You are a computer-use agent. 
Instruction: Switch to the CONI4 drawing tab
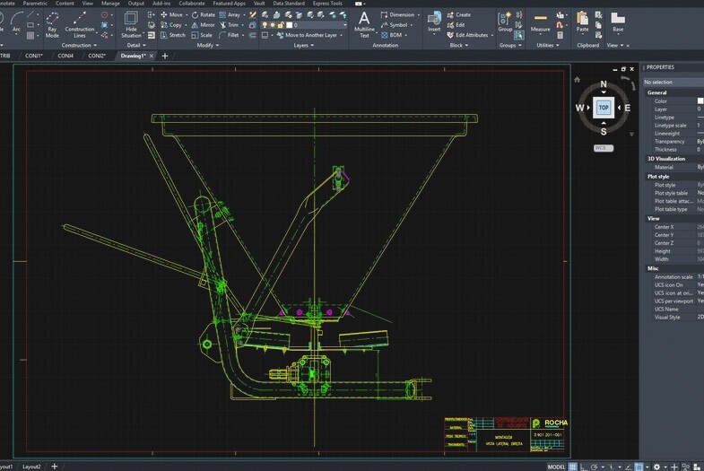point(65,56)
